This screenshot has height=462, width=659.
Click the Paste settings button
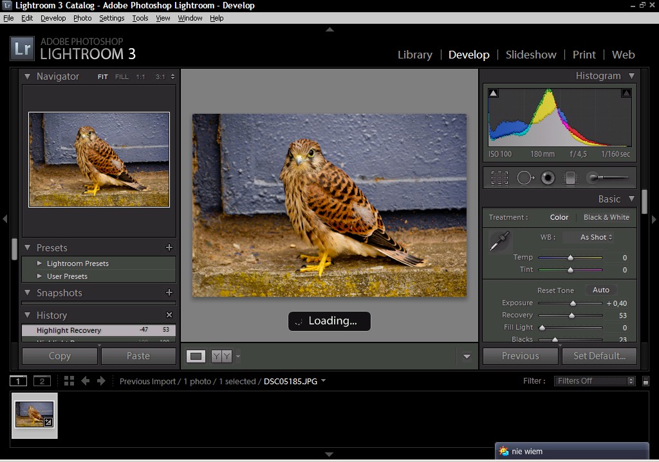(138, 356)
